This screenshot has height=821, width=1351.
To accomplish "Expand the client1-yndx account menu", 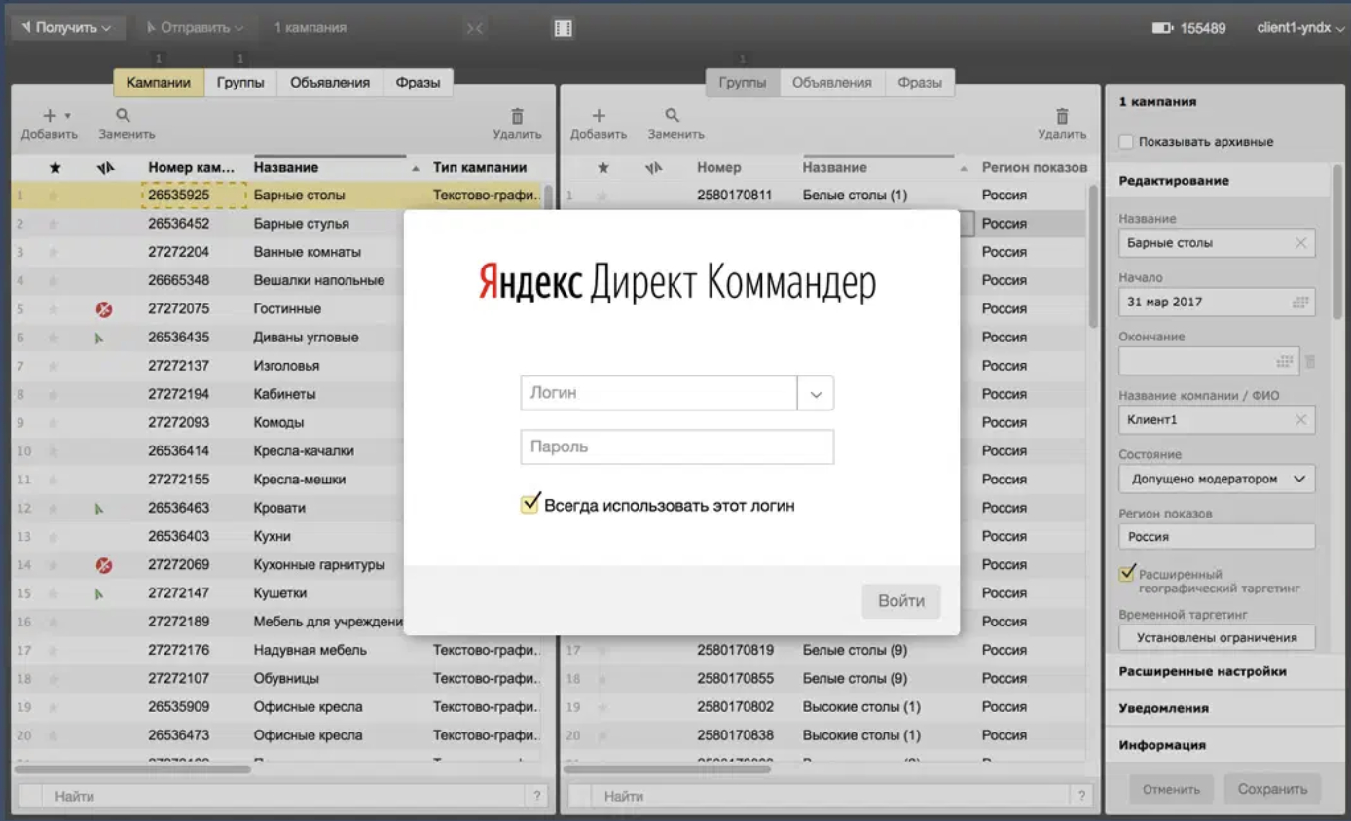I will pos(1300,28).
